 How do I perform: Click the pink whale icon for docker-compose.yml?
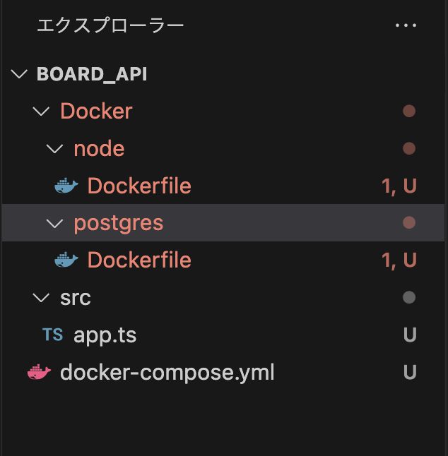pos(40,372)
